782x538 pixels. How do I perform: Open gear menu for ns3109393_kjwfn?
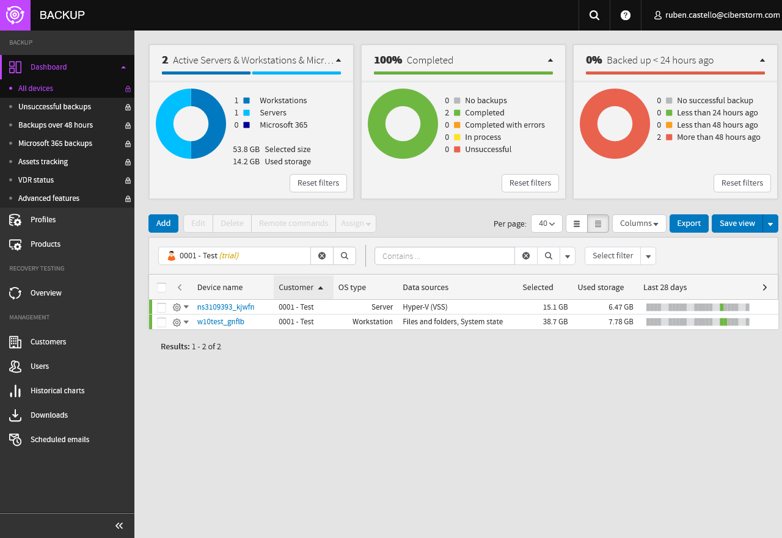pos(181,307)
